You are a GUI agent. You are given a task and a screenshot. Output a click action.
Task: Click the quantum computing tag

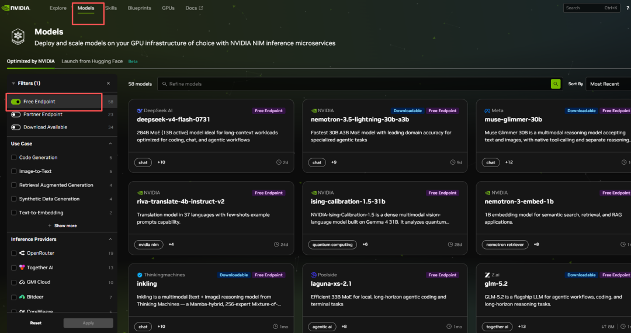tap(332, 245)
